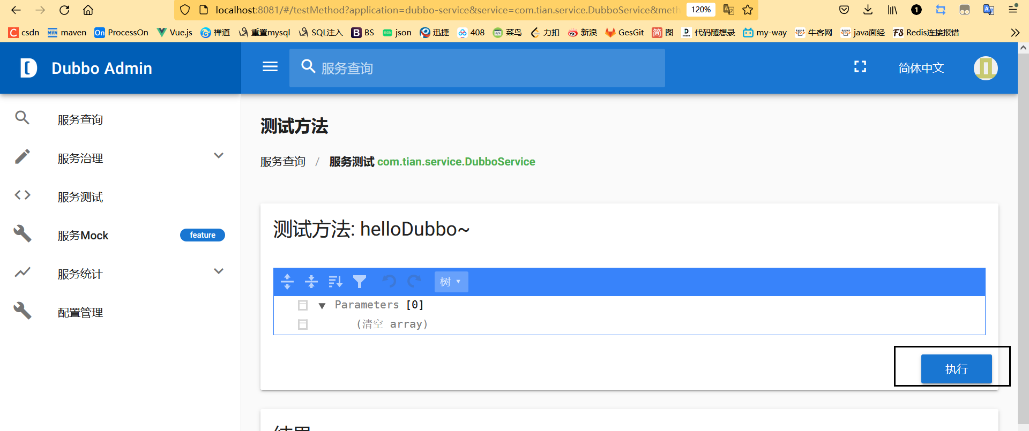
Task: Open the translate page icon in address bar
Action: coord(728,10)
